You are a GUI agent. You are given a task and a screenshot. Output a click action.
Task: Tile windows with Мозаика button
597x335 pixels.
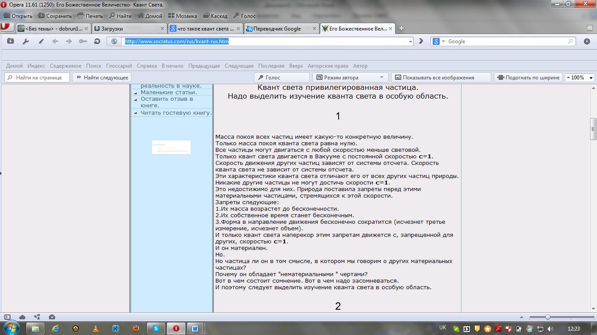[x=183, y=16]
